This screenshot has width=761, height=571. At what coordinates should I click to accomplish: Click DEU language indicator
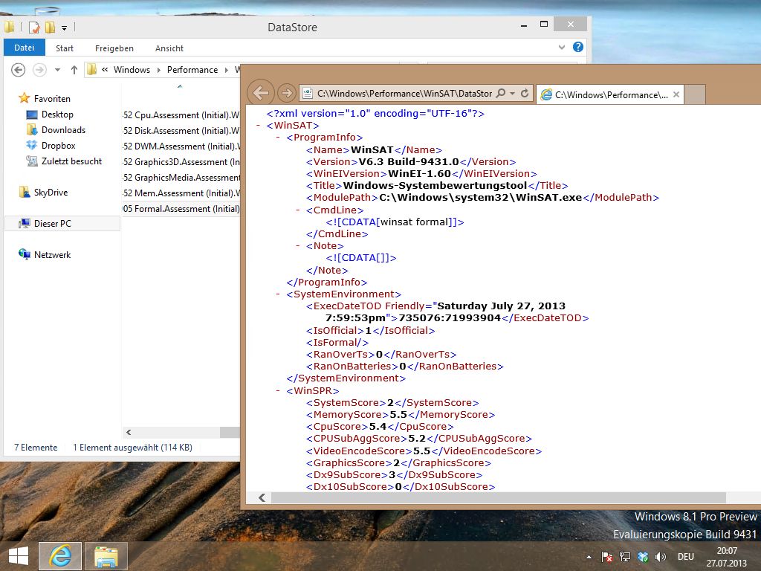click(x=685, y=557)
